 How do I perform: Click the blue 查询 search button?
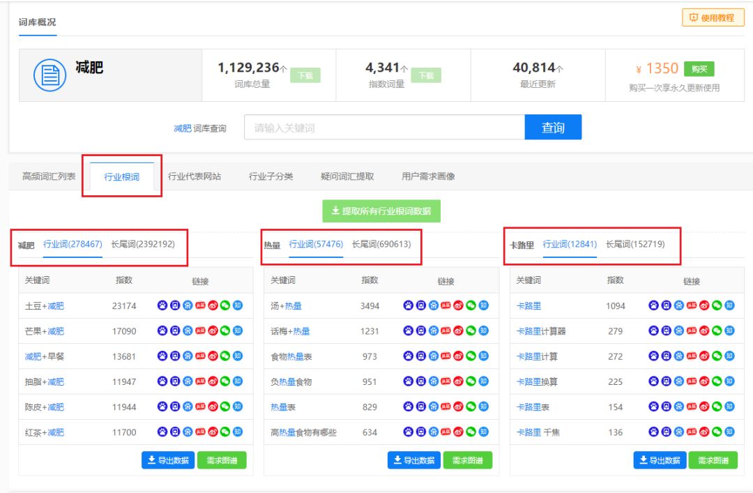pos(553,128)
